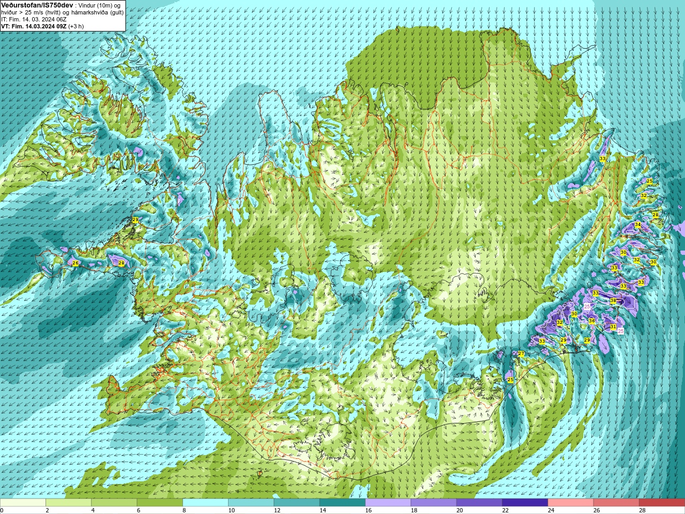The width and height of the screenshot is (685, 514).
Task: Select the legend swatch between 26 and 28
Action: tap(616, 503)
